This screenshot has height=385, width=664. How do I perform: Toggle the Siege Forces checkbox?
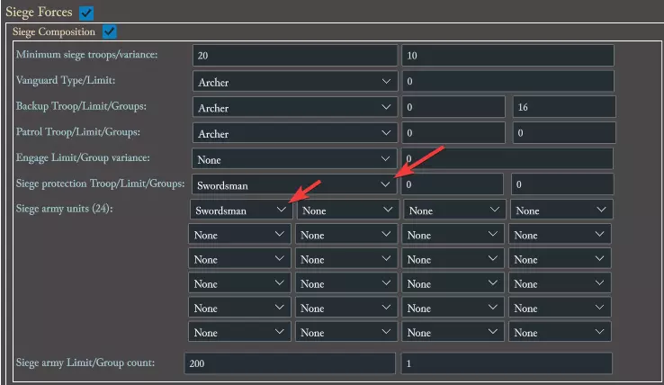click(85, 12)
